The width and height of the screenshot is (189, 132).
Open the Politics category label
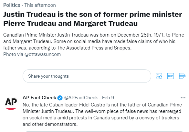tap(12, 5)
